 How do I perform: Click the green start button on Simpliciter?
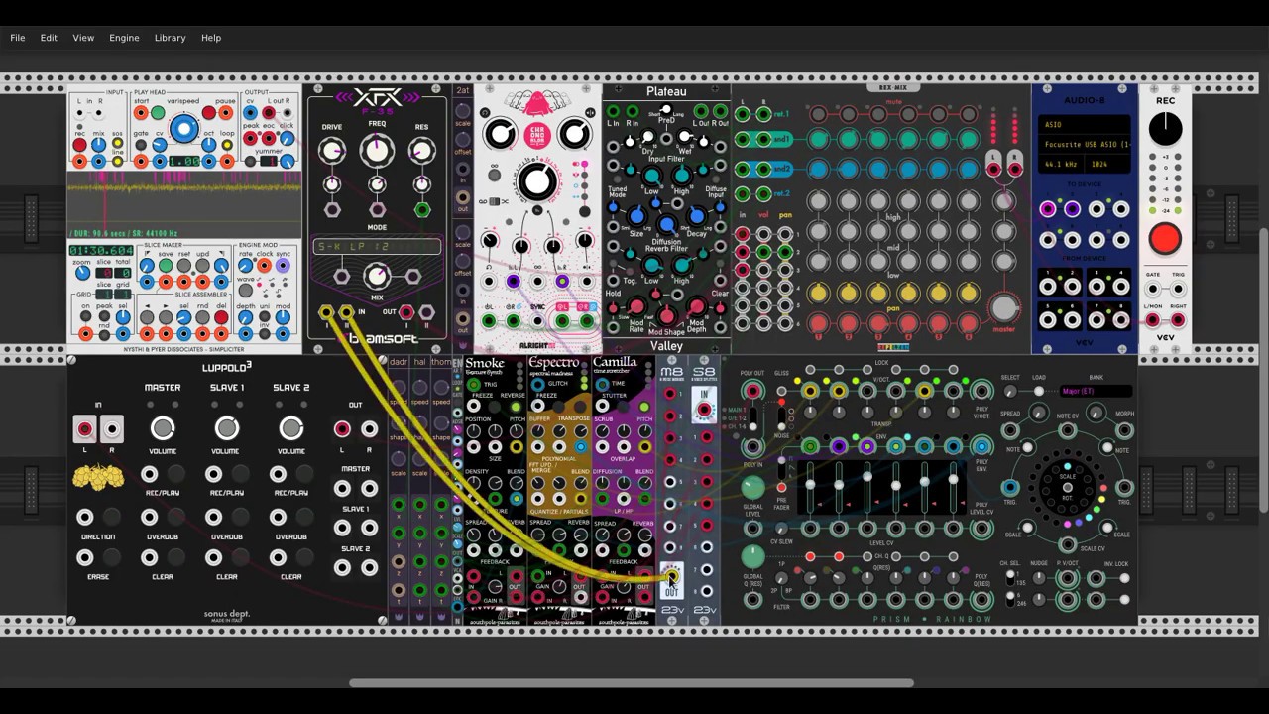(158, 113)
